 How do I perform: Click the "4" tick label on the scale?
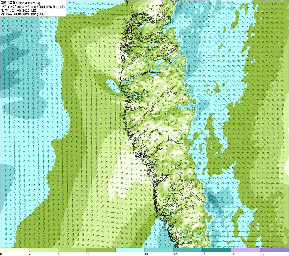(59, 254)
